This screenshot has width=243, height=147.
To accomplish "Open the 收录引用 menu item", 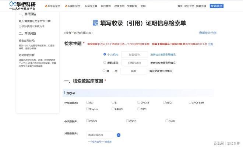I will (119, 6).
